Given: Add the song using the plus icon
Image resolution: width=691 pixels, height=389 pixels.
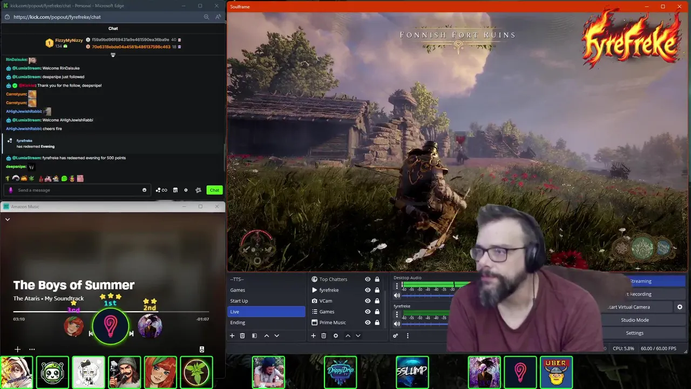Looking at the screenshot, I should pos(17,349).
